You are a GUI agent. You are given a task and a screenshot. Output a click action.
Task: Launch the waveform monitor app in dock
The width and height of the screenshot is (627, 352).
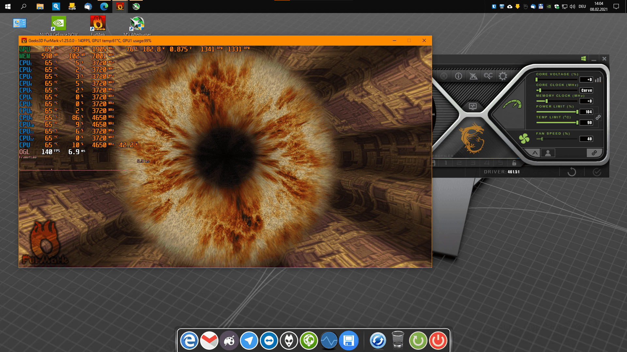click(x=329, y=341)
